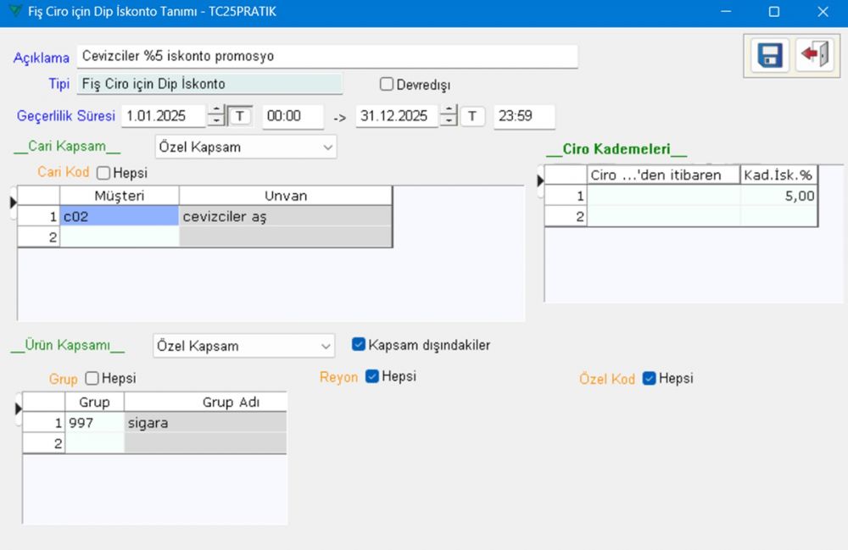Enable Hepsi checkbox next to Grup

pyautogui.click(x=92, y=378)
